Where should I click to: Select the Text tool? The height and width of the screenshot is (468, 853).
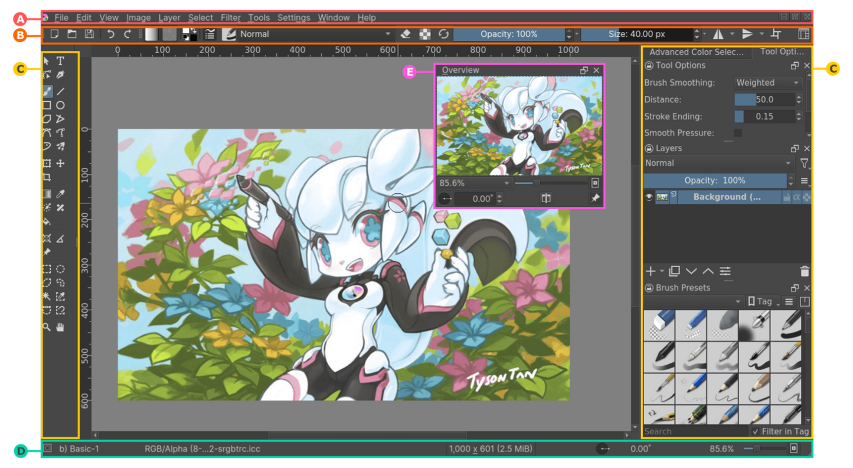point(60,60)
